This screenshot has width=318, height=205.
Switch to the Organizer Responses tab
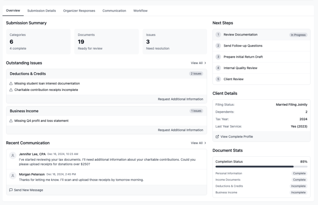pyautogui.click(x=79, y=10)
